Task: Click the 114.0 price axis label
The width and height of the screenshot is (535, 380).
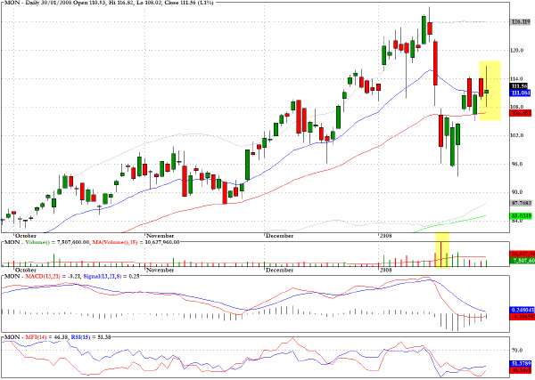Action: (517, 79)
